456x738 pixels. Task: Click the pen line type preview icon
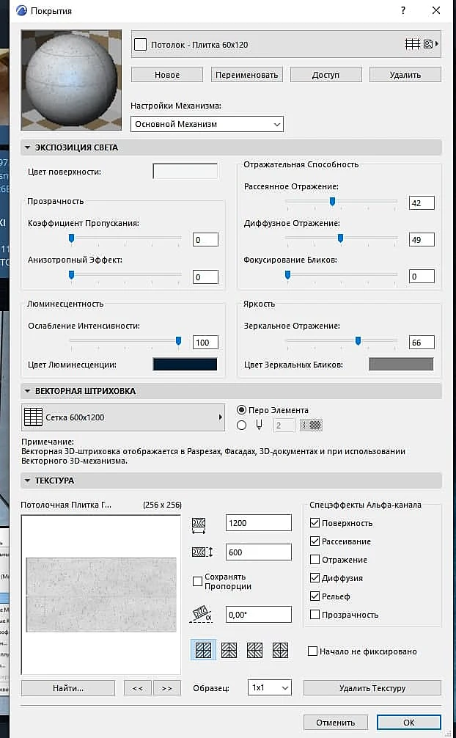click(311, 425)
